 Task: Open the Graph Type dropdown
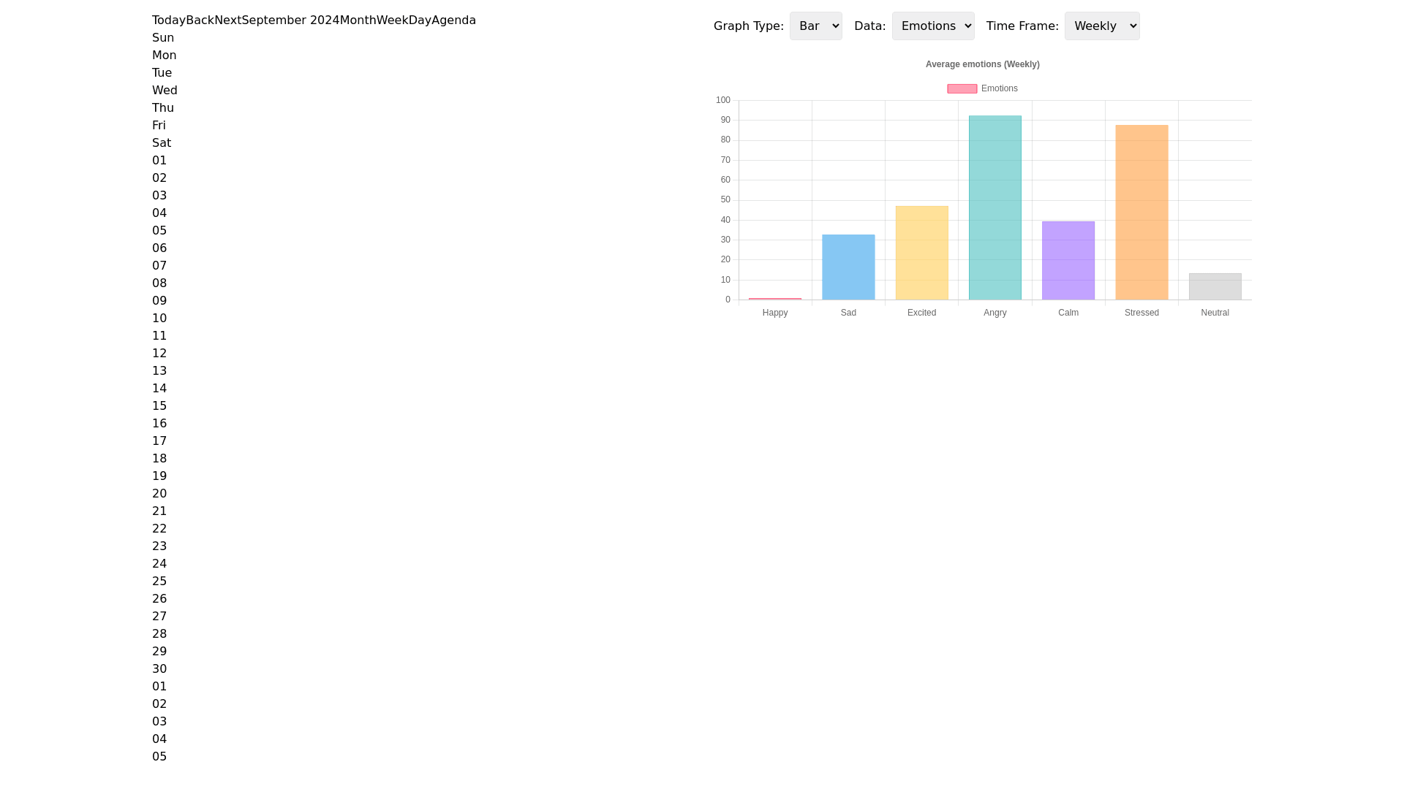point(815,26)
